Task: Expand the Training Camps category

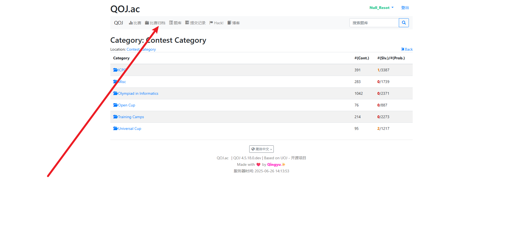Action: pos(131,117)
